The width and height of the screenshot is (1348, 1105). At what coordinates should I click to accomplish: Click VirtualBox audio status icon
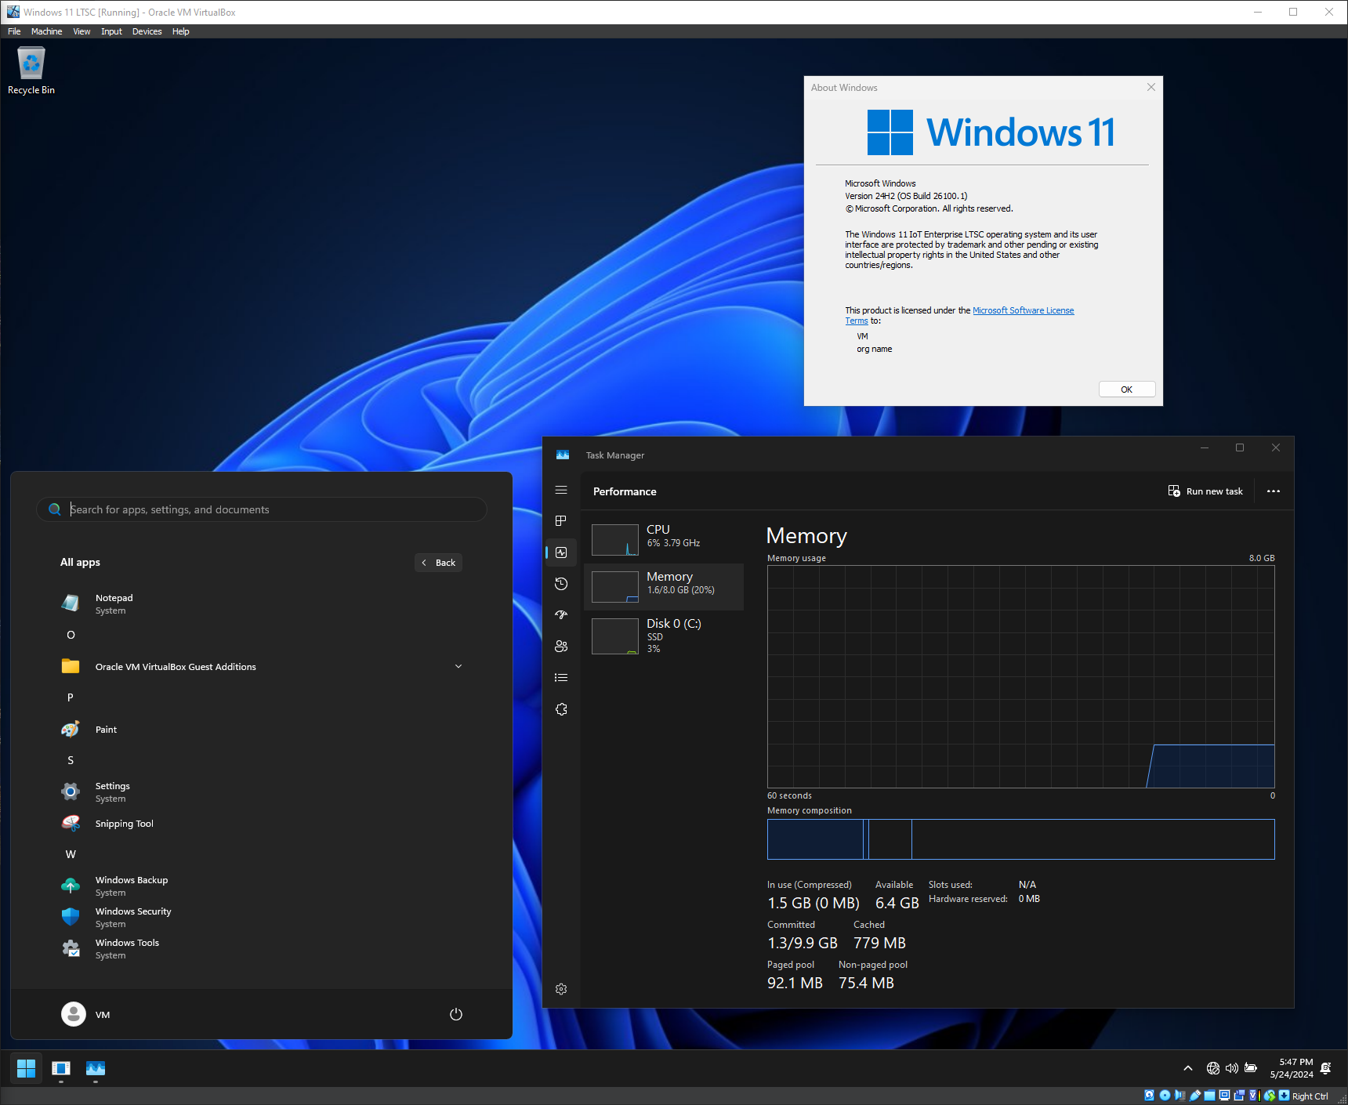pos(1180,1096)
